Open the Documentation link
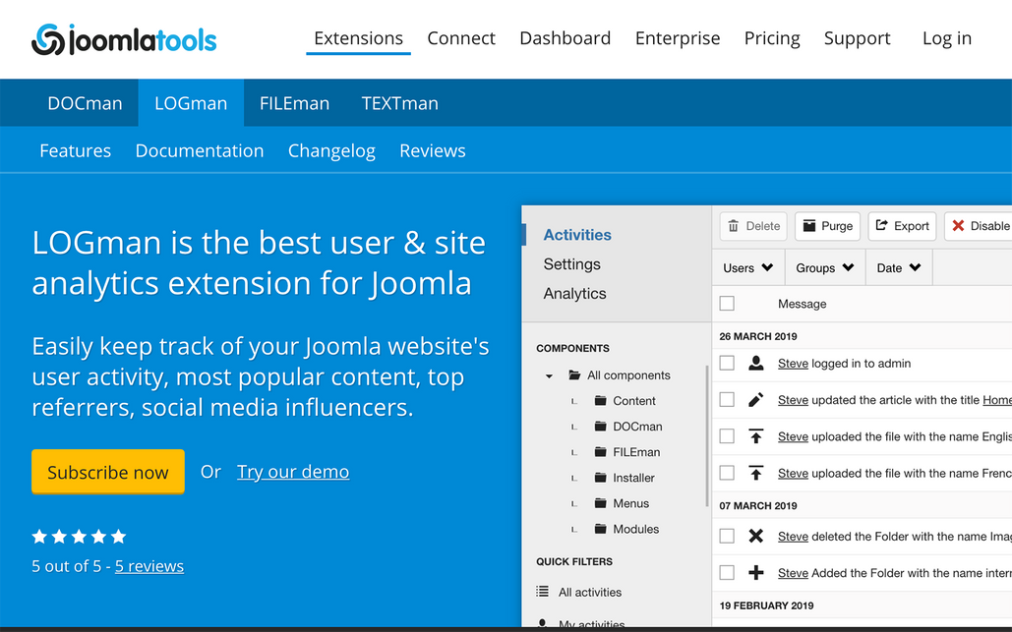Viewport: 1012px width, 632px height. [200, 151]
